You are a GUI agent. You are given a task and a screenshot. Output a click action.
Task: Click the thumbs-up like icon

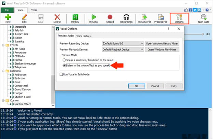(x=186, y=10)
